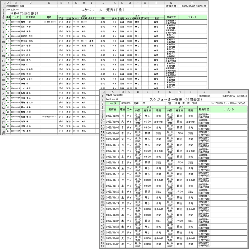Screen dimensions: 249x249
Task: Select column Q header in daily schedule sheet
Action: [x=171, y=3]
